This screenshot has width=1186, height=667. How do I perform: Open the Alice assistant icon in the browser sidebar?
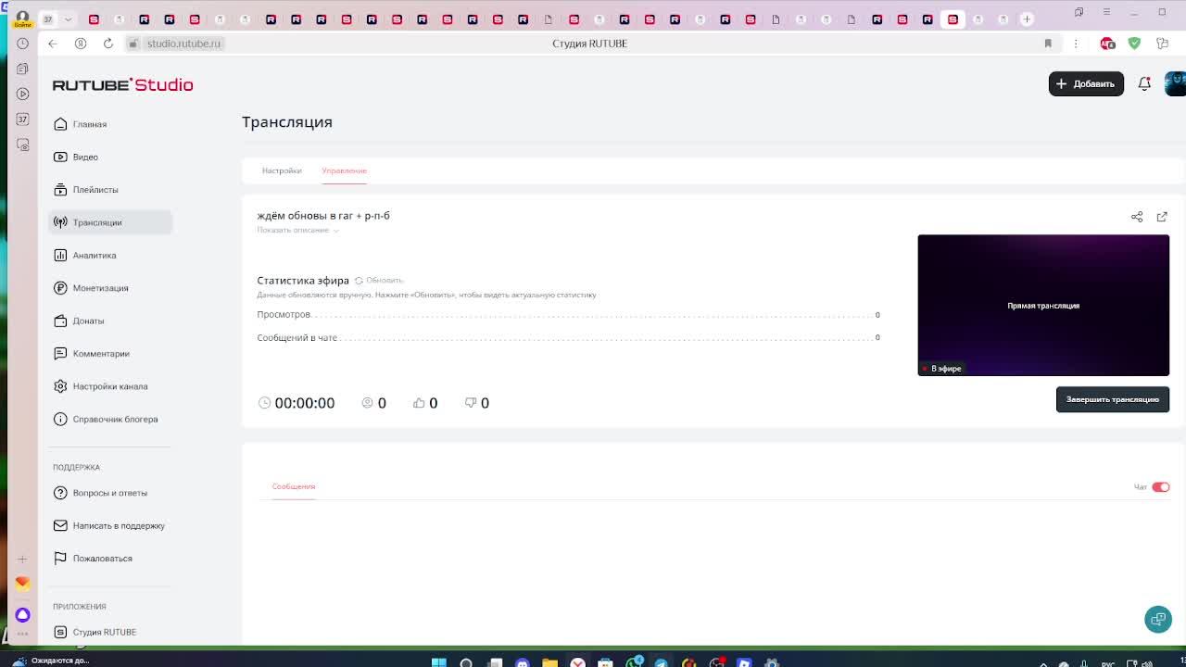[22, 615]
